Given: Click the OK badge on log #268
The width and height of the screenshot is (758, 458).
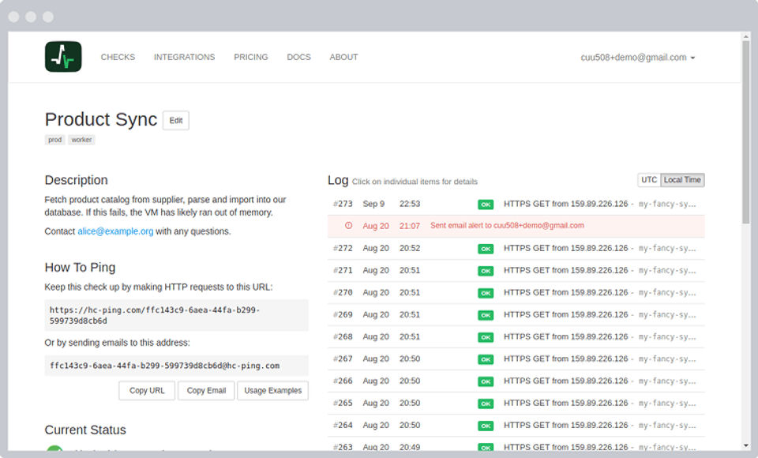Looking at the screenshot, I should coord(486,337).
